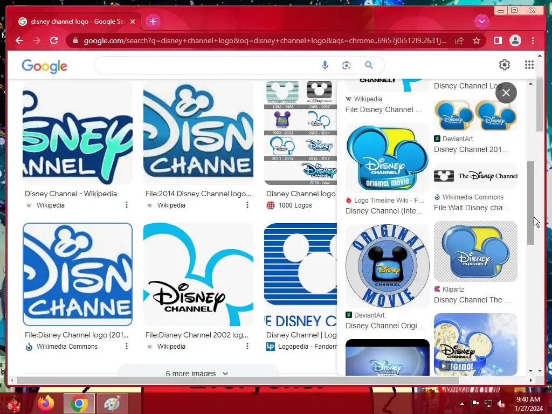
Task: Open more options for Disney Channel 2002 result
Action: click(x=247, y=346)
